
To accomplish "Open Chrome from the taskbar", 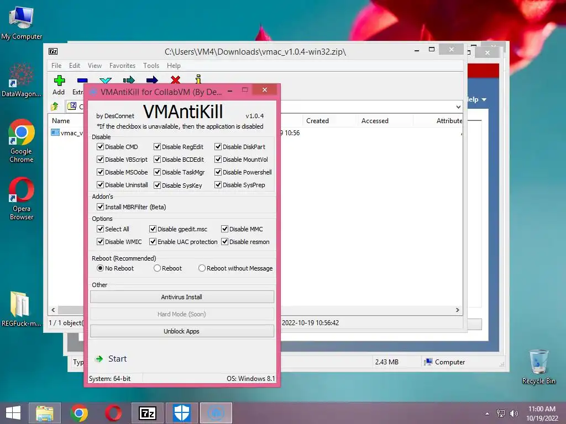I will point(79,413).
